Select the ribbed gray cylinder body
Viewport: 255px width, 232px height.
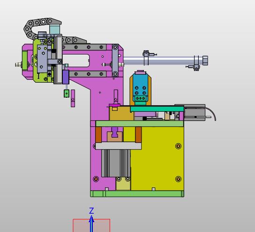(x=116, y=163)
